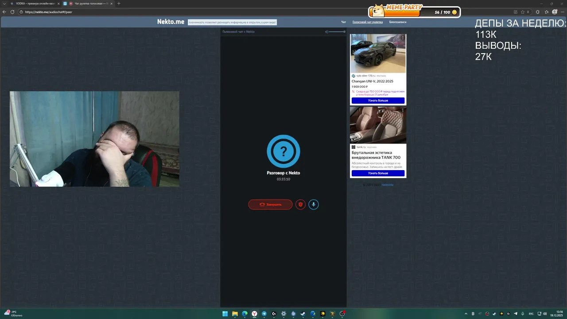Open File Explorer from the taskbar
The image size is (567, 319).
(235, 314)
